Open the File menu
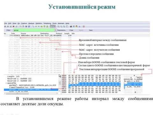 [5, 23]
